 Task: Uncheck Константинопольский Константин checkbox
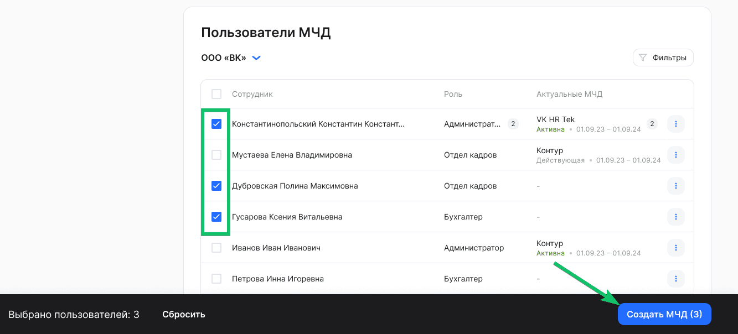pos(216,124)
